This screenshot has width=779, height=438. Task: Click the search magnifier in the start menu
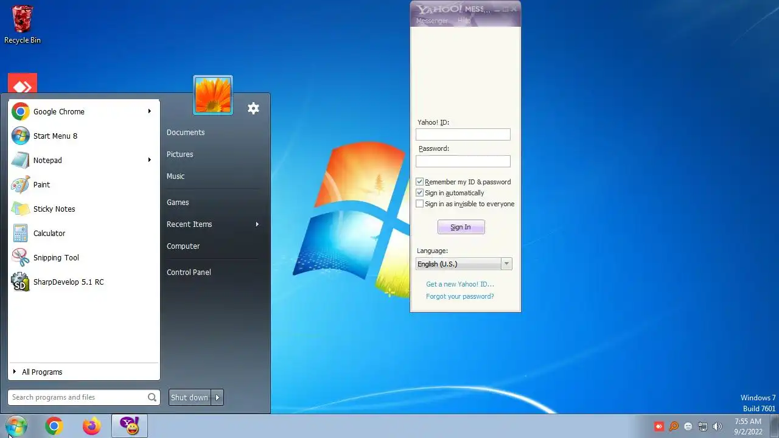[x=152, y=397]
